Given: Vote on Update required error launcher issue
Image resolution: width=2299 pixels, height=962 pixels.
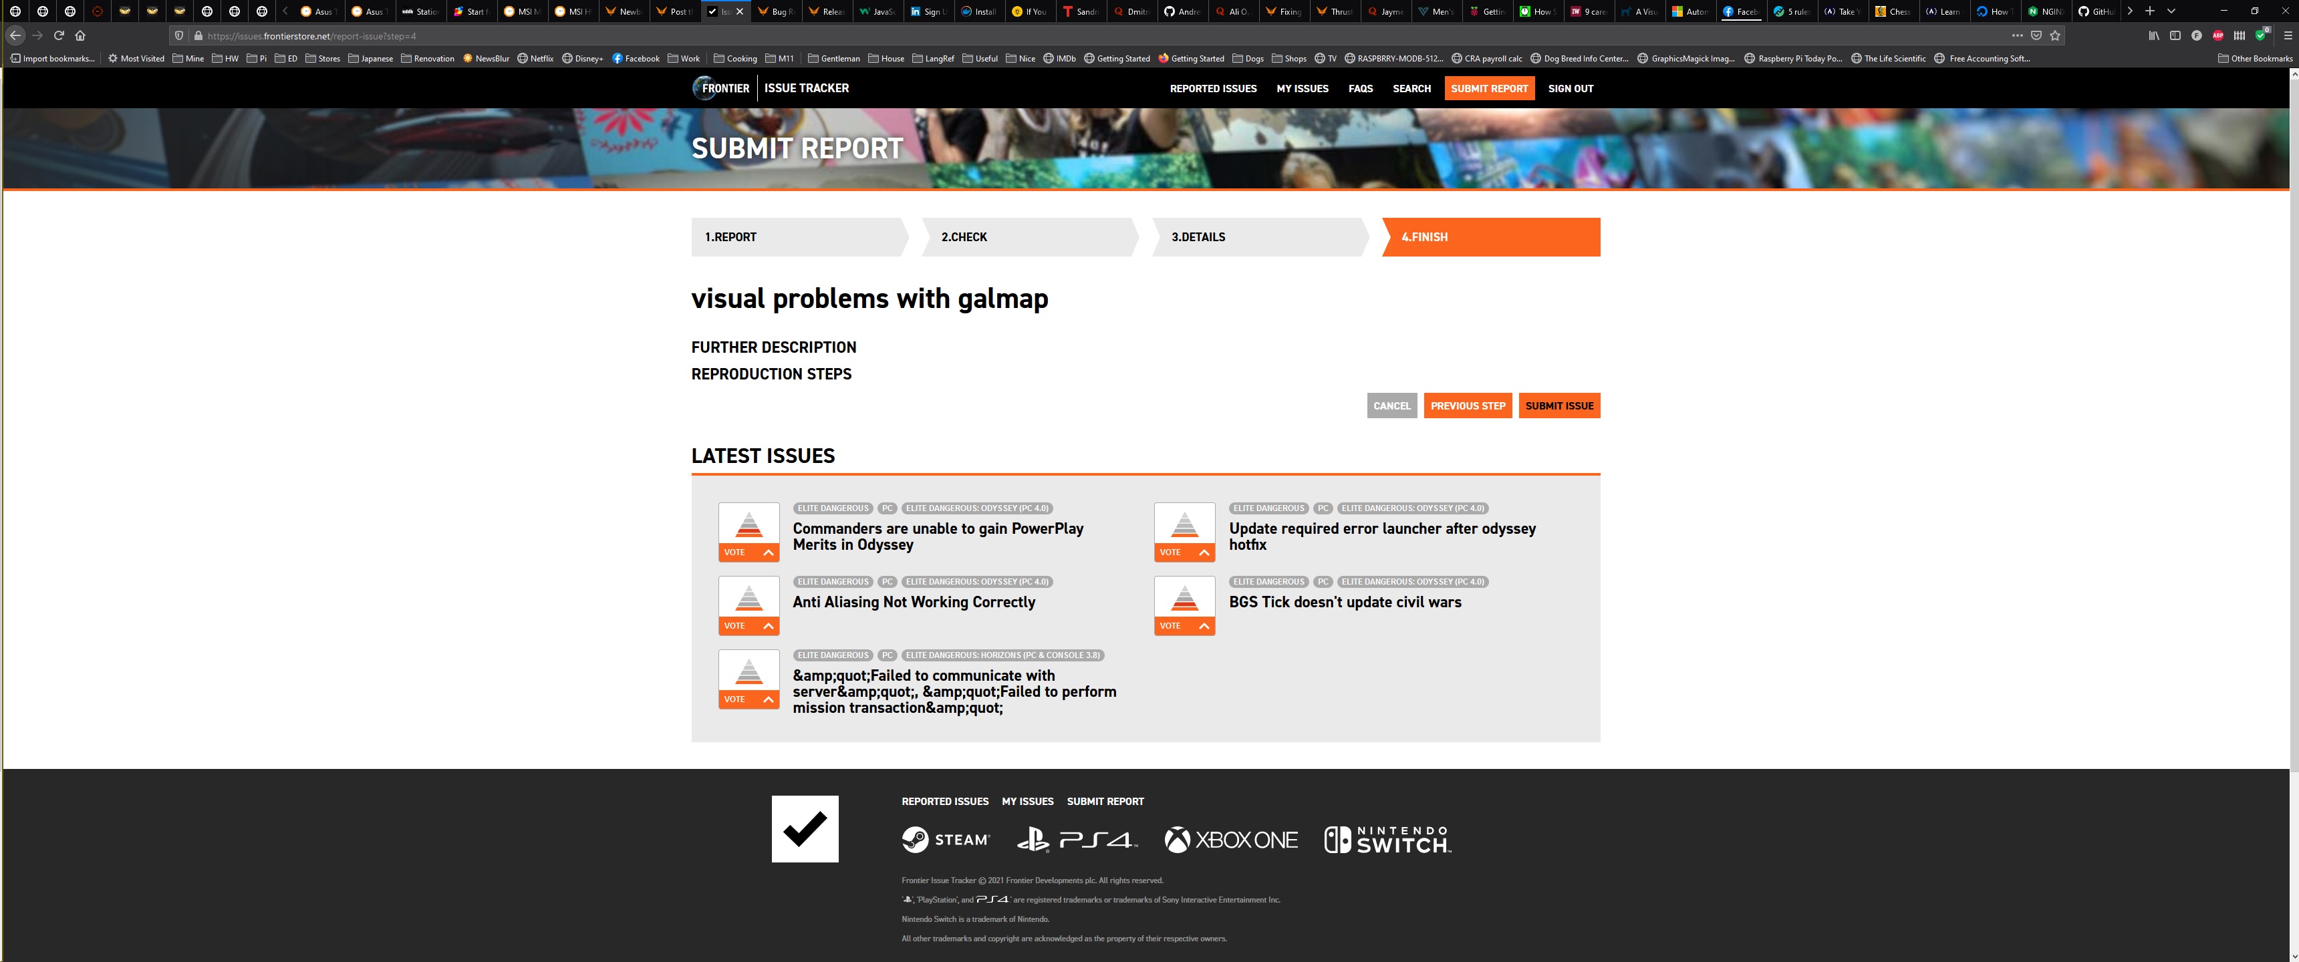Looking at the screenshot, I should [x=1184, y=552].
